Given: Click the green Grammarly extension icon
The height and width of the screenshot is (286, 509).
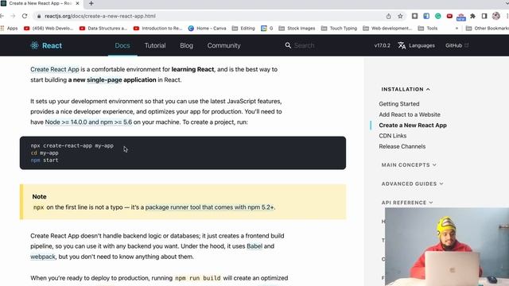Looking at the screenshot, I should click(438, 16).
